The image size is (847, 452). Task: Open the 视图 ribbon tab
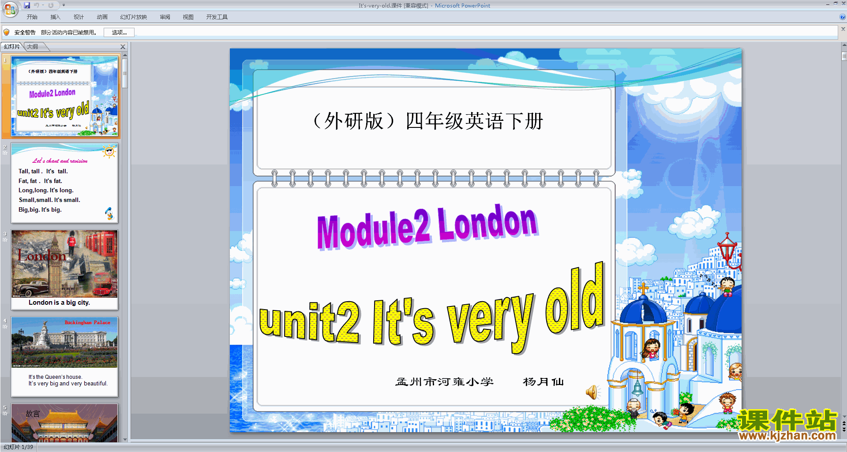coord(188,17)
